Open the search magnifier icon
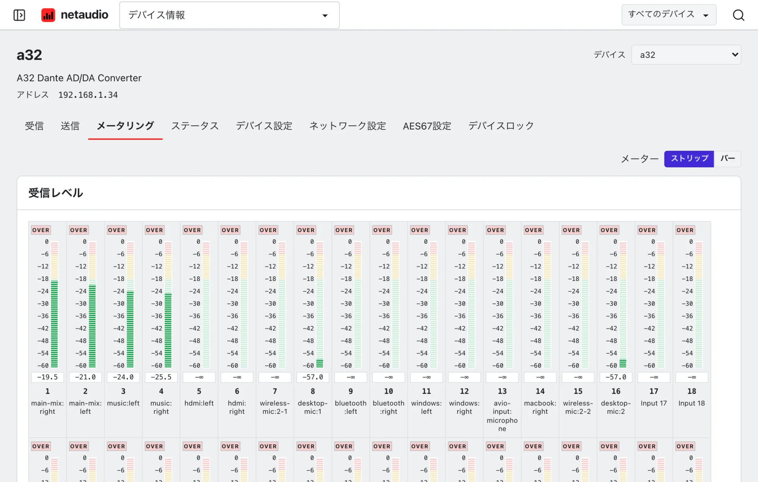 pyautogui.click(x=738, y=15)
